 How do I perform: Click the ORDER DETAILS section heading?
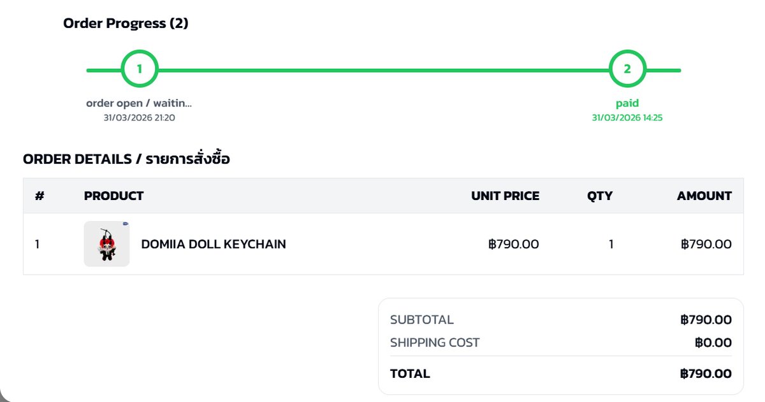126,159
